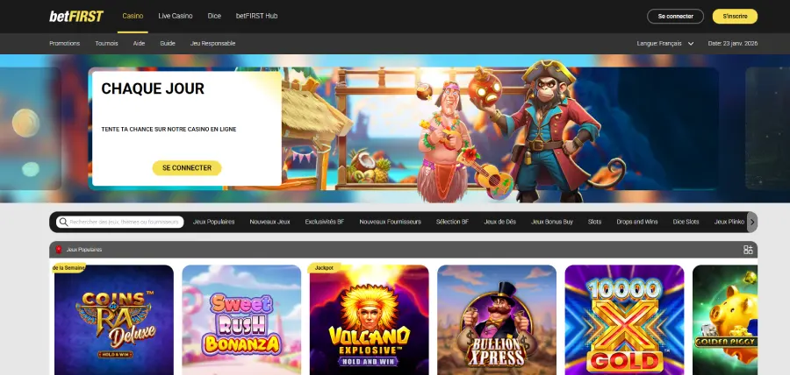Image resolution: width=790 pixels, height=375 pixels.
Task: Show the next carousel banner on right
Action: pyautogui.click(x=767, y=129)
